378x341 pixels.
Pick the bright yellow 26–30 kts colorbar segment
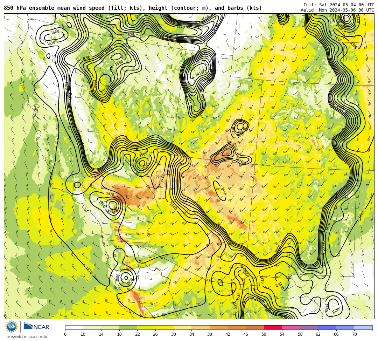click(164, 327)
